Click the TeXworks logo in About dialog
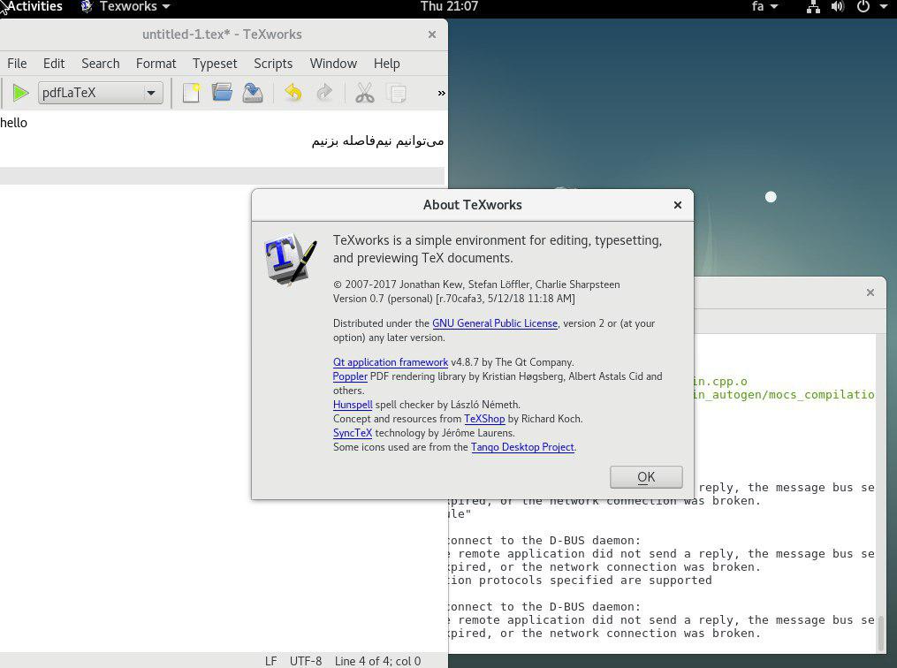This screenshot has width=897, height=668. (x=290, y=259)
